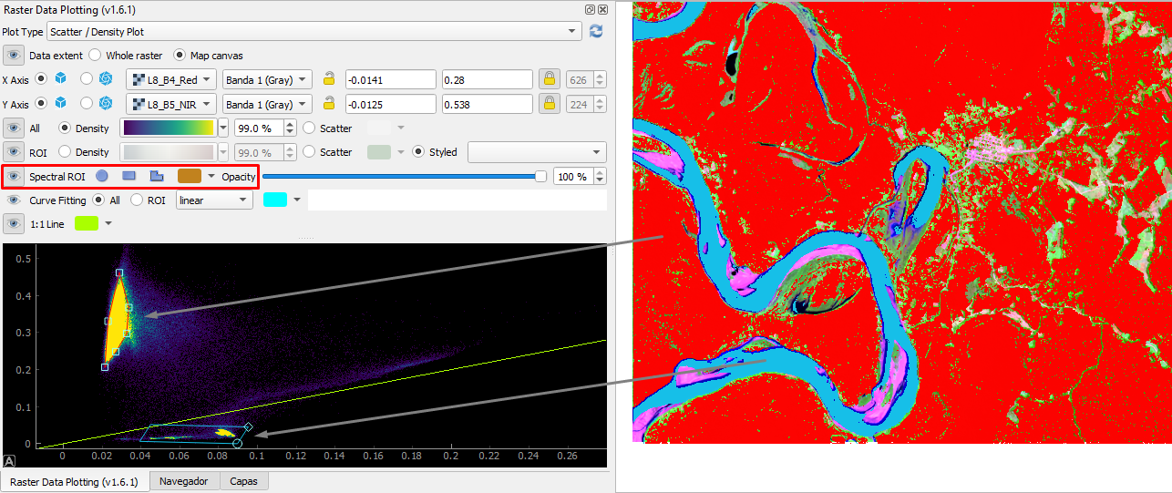Click the square ROI vertex handle at the polygon's top
Image resolution: width=1172 pixels, height=493 pixels.
(118, 272)
